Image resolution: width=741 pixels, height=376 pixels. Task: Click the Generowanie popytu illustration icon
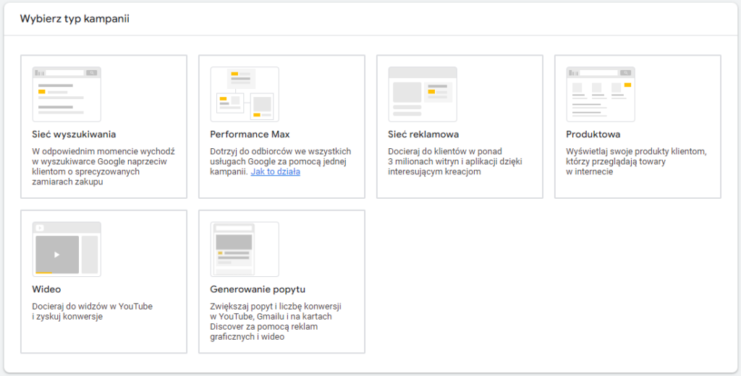(245, 249)
